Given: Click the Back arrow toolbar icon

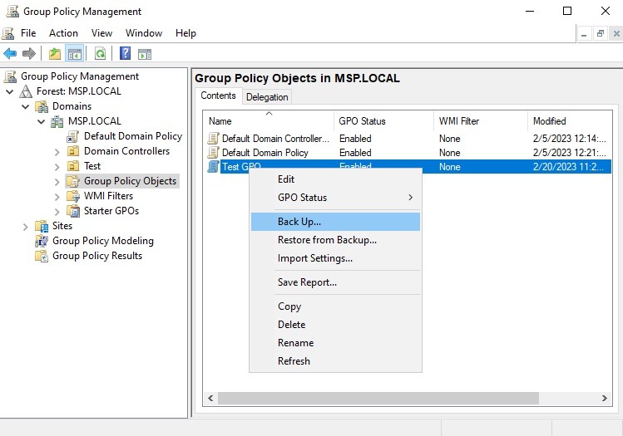Looking at the screenshot, I should (10, 54).
